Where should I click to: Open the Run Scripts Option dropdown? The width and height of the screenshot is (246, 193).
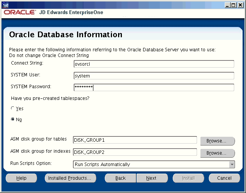(154, 165)
